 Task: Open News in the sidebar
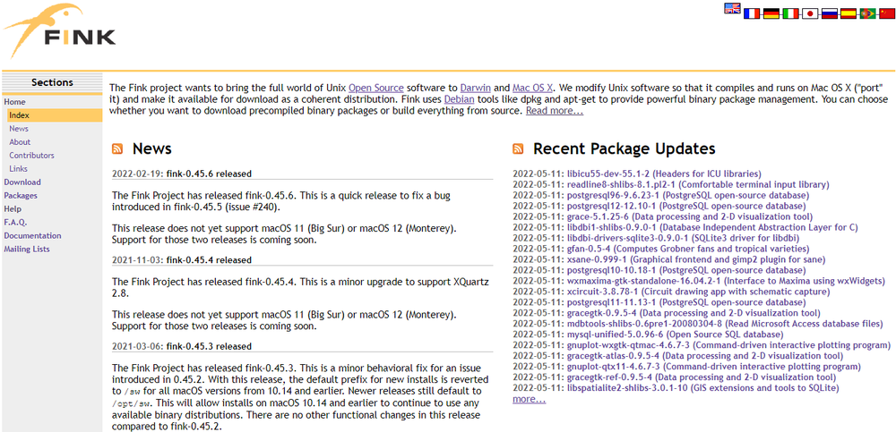tap(19, 129)
